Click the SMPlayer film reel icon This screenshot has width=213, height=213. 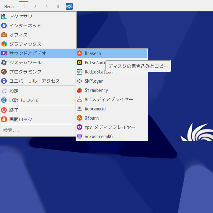80,81
